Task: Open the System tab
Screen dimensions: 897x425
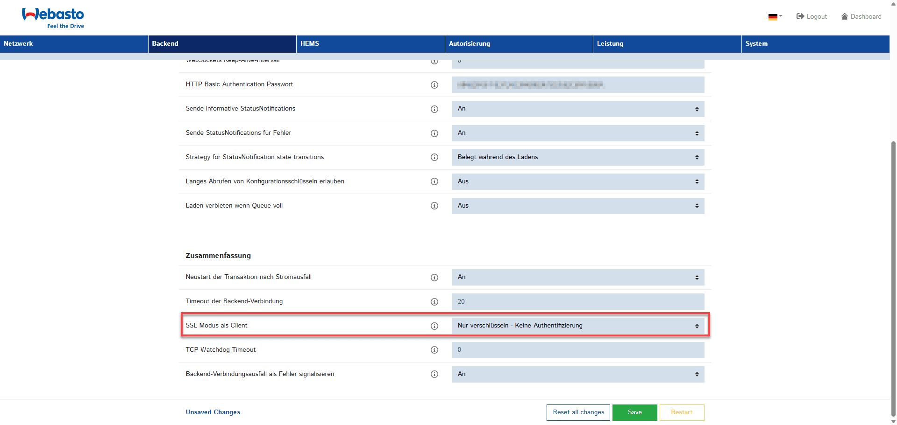Action: coord(816,44)
